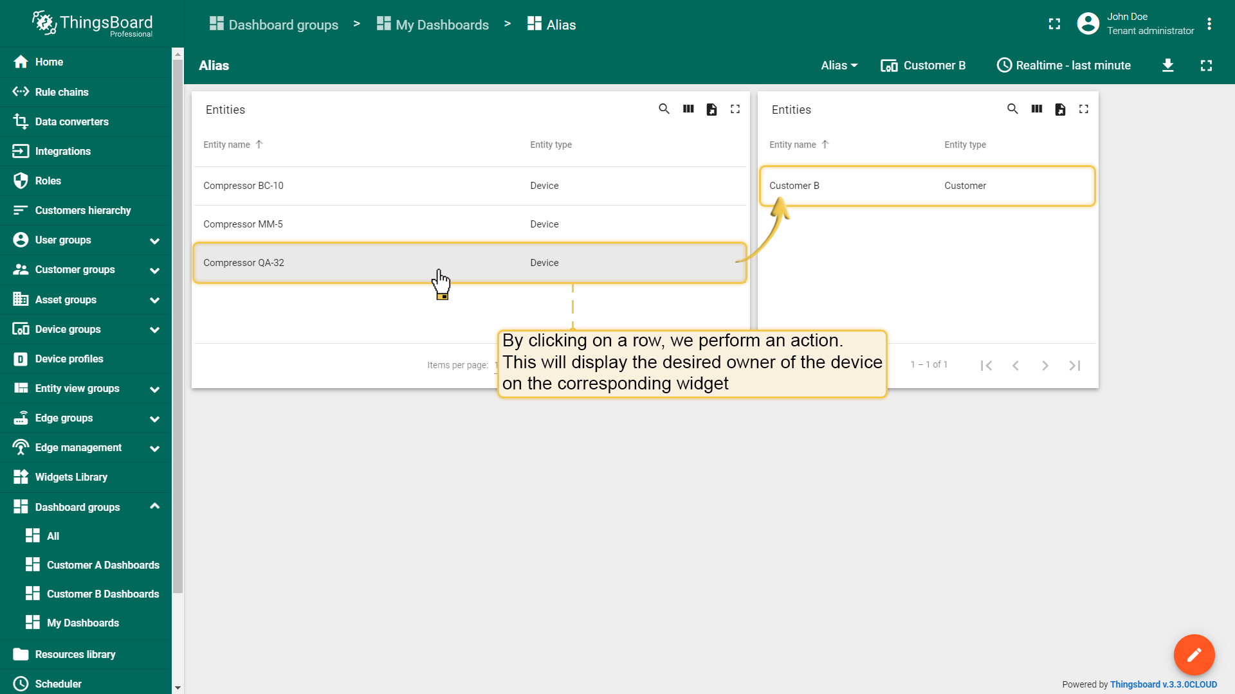
Task: Open Integrations page
Action: (86, 151)
